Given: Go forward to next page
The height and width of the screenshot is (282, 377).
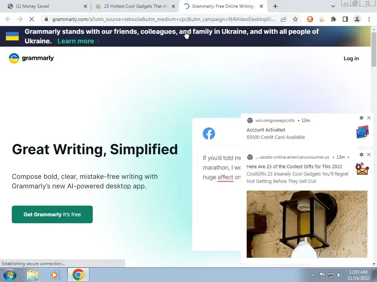Looking at the screenshot, I should point(20,19).
